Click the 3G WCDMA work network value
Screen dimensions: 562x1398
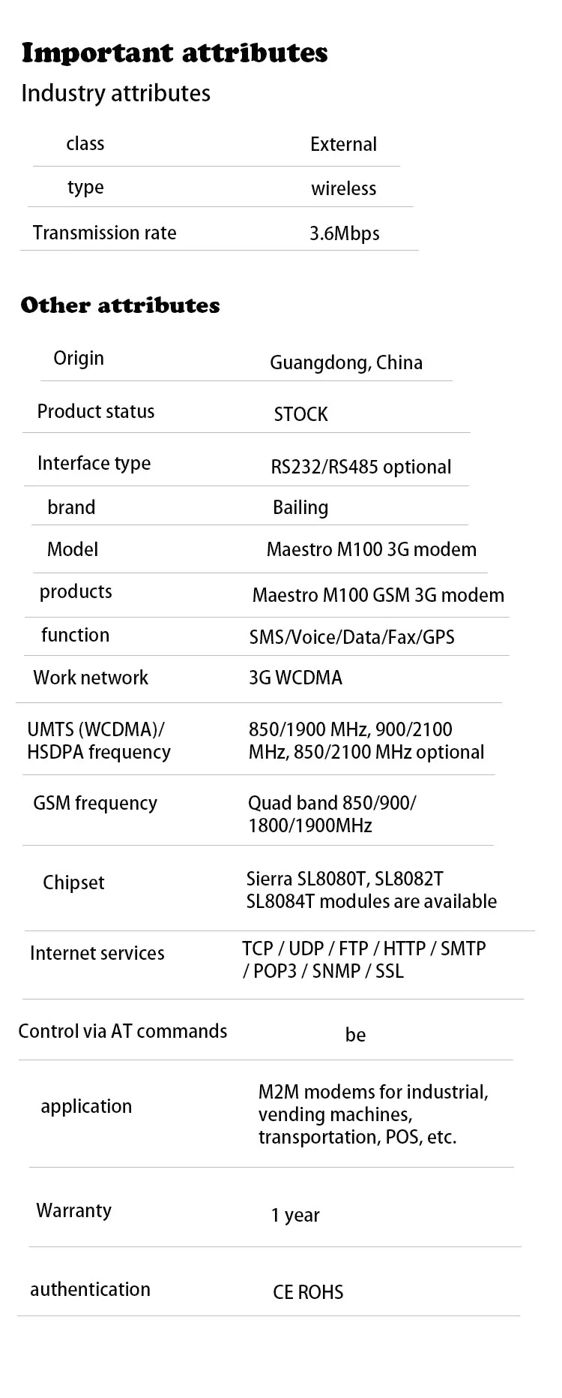295,678
